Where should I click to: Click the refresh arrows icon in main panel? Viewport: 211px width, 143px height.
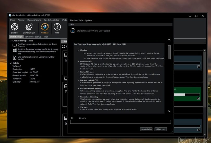(x=64, y=46)
